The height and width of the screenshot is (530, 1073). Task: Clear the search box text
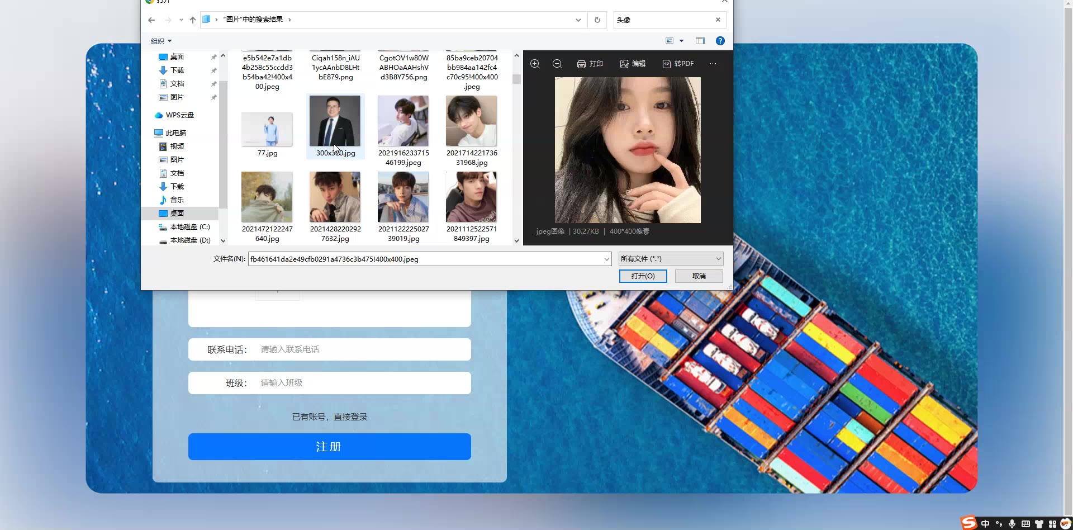point(718,20)
